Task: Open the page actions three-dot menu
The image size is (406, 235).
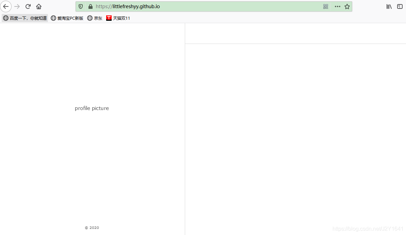Action: click(337, 6)
